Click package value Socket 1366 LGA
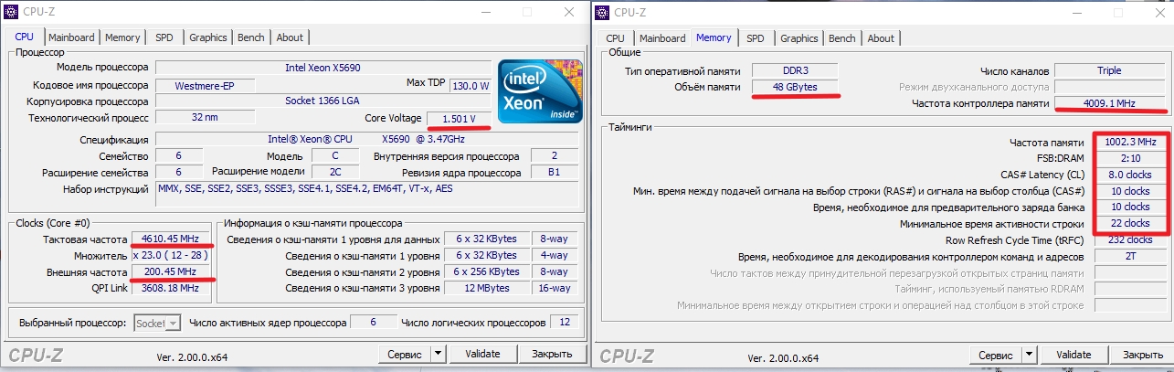This screenshot has height=372, width=1174. coord(323,101)
